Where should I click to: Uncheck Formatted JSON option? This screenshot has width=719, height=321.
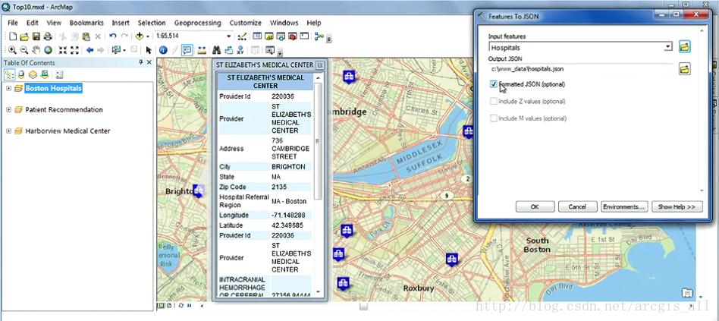point(494,84)
